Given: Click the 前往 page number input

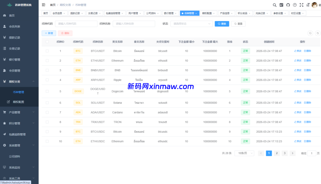Looking at the screenshot, I should pos(312,153).
